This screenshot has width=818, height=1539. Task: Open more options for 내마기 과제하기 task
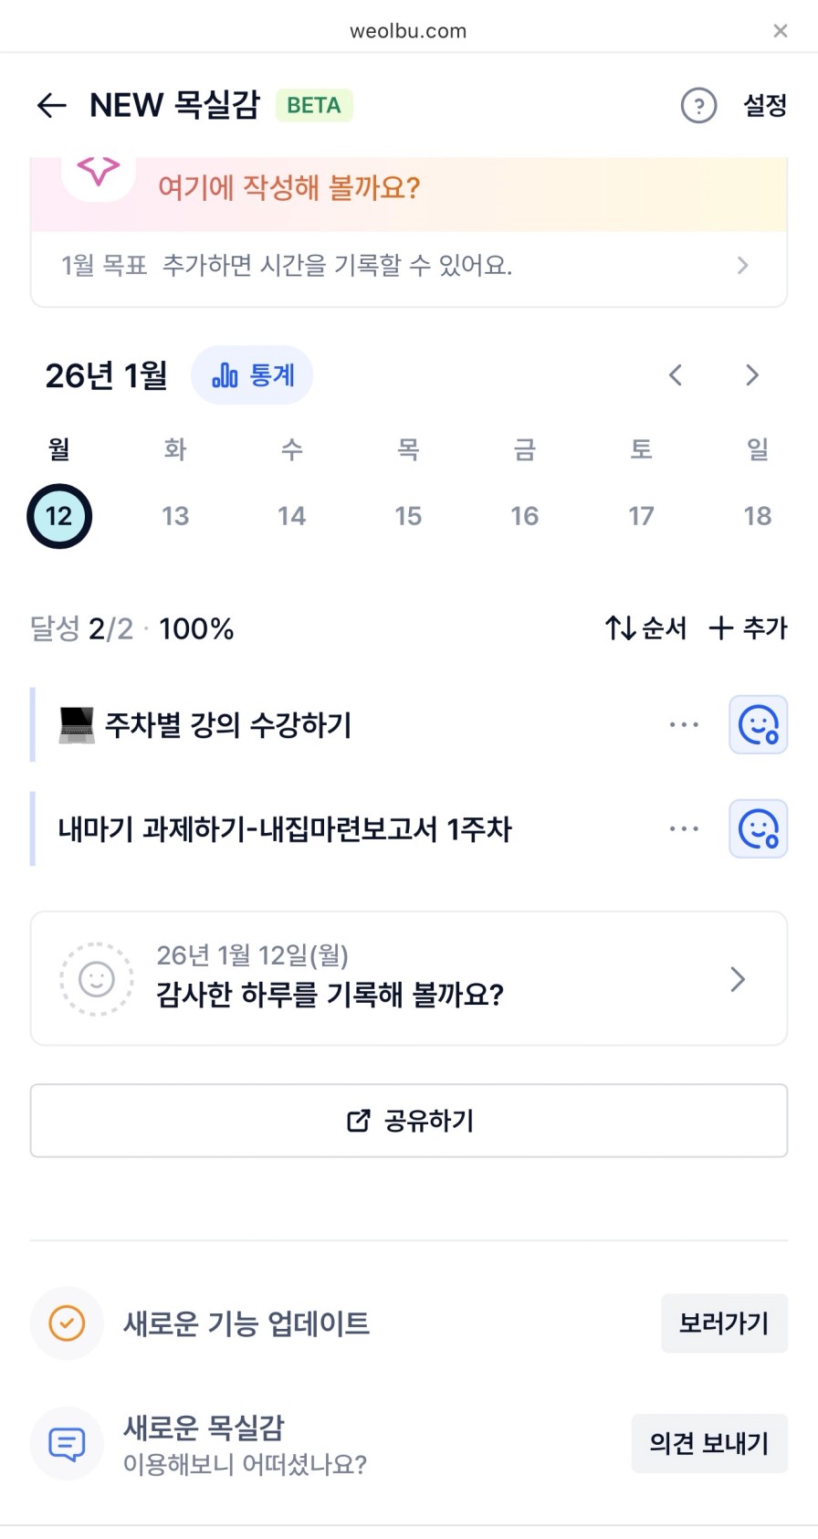coord(684,829)
